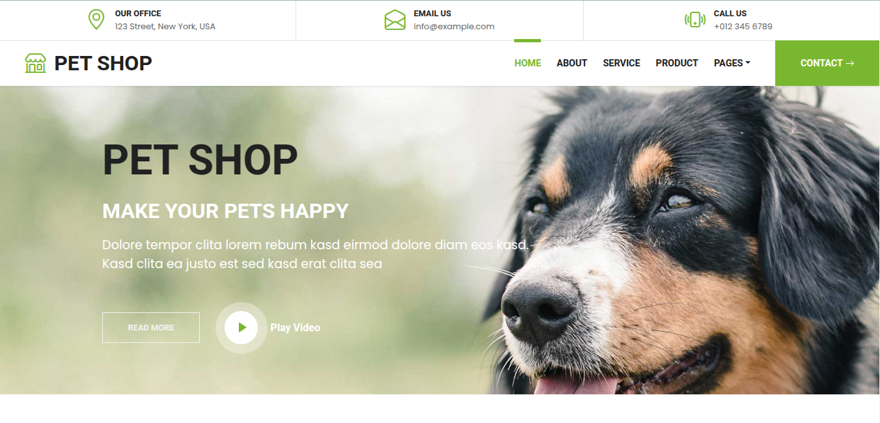Image resolution: width=880 pixels, height=423 pixels.
Task: Click the +012 345 6789 phone number
Action: 743,27
